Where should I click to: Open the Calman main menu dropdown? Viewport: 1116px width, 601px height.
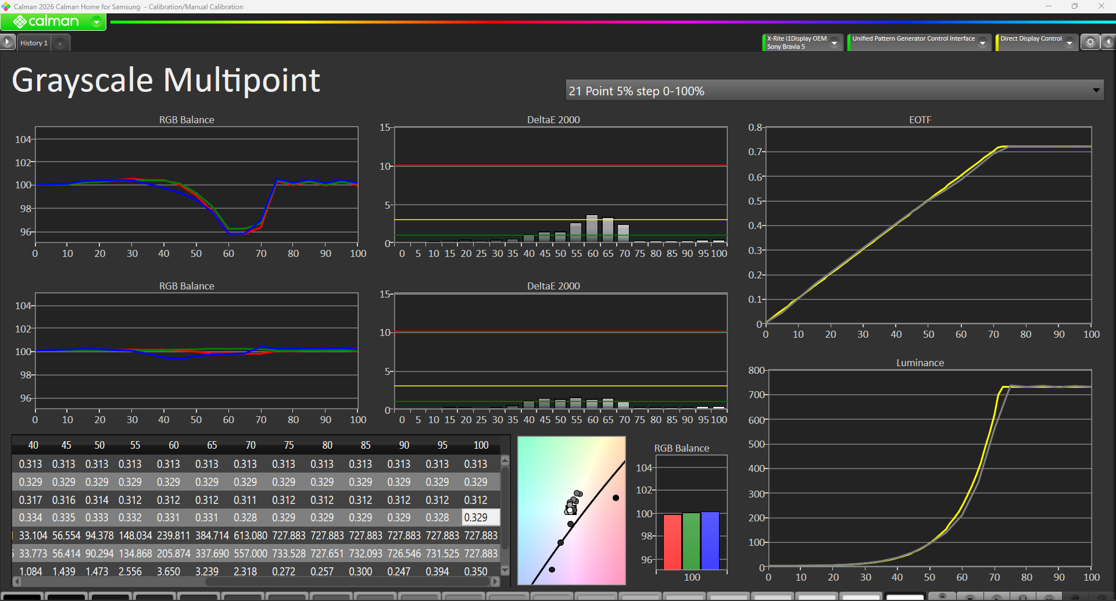(x=96, y=22)
